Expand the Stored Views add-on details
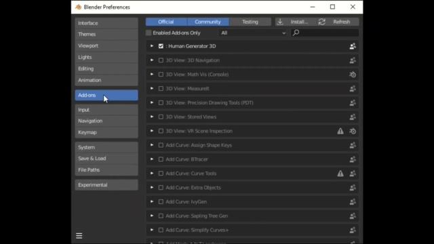Screen dimensions: 434x244 [x=152, y=117]
